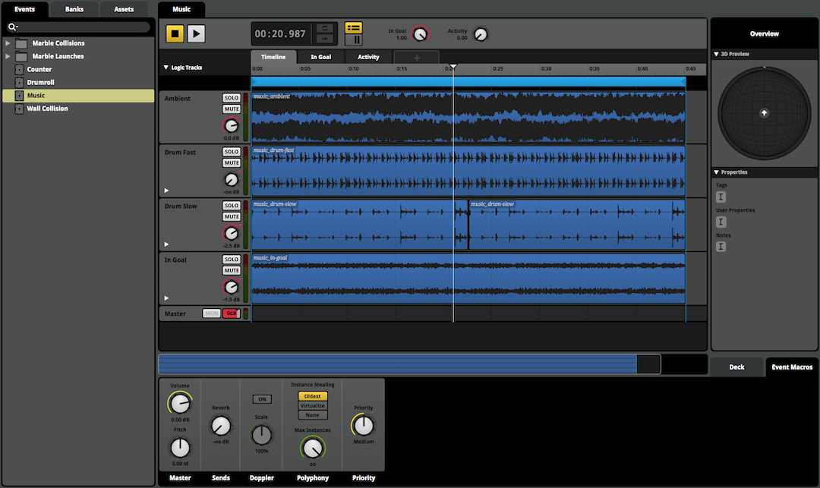
Task: Collapse the 3D Preview section
Action: click(x=717, y=54)
